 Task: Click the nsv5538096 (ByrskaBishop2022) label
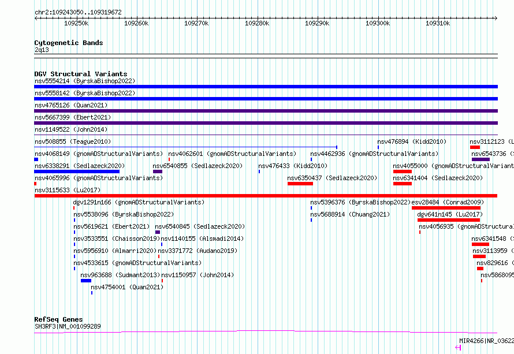point(124,214)
